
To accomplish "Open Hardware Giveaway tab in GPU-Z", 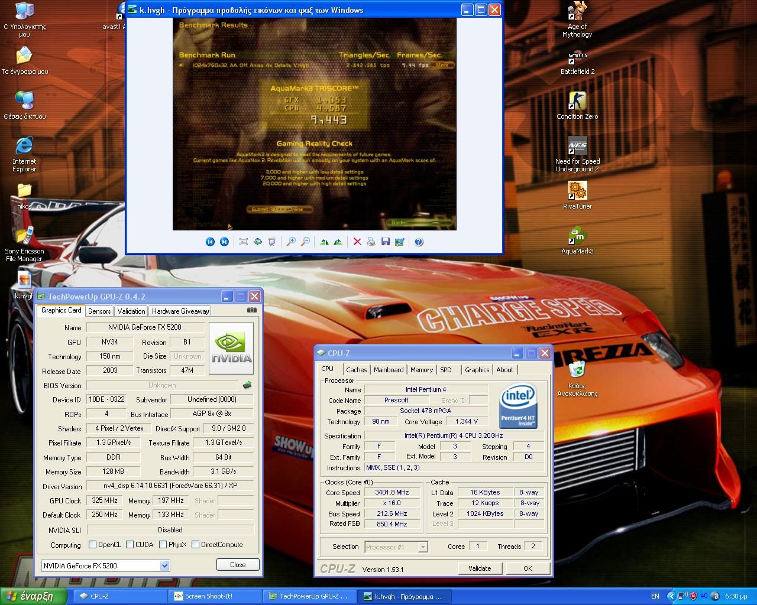I will 180,311.
